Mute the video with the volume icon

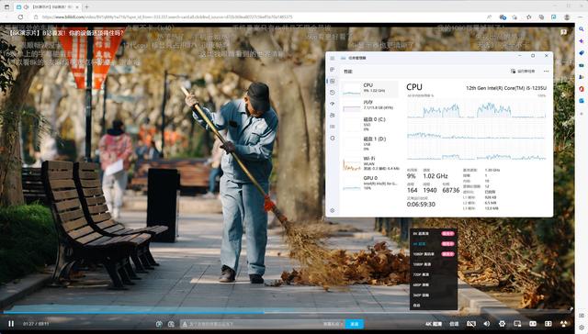point(486,324)
